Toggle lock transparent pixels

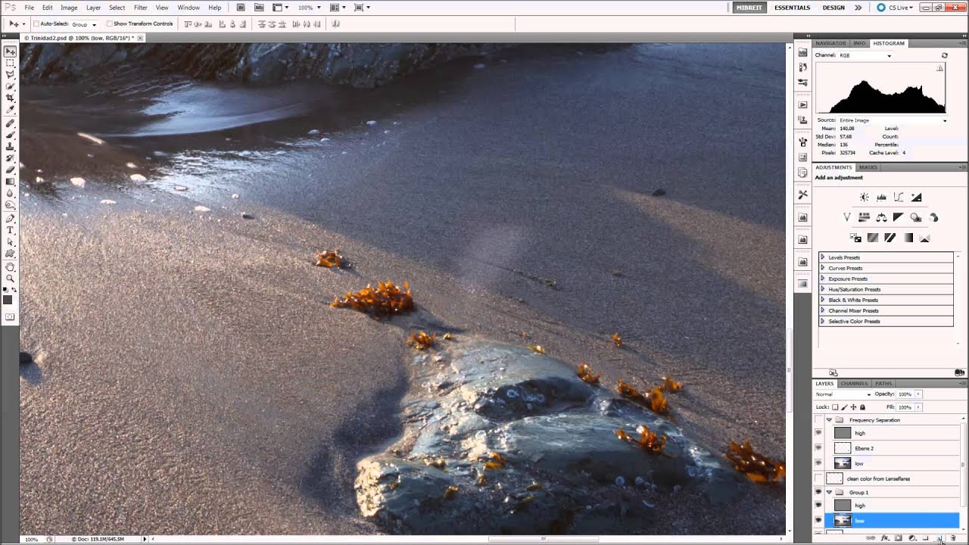(x=835, y=407)
